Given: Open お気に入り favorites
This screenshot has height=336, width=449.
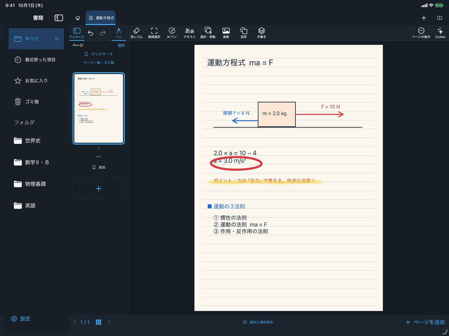Looking at the screenshot, I should click(36, 81).
